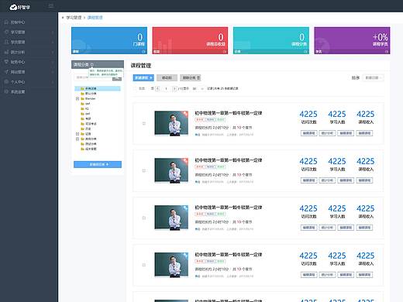The image size is (403, 302).
Task: Click the small circle icon on purple 学员 card
Action: (387, 51)
